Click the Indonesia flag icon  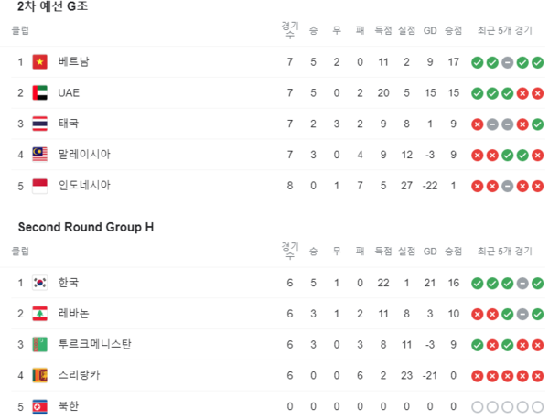point(40,186)
